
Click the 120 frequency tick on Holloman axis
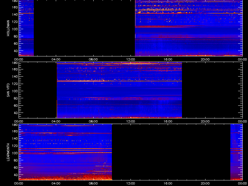[15, 22]
